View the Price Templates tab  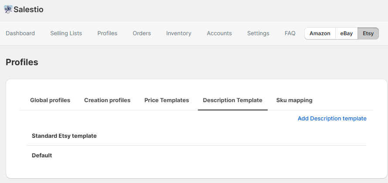coord(167,100)
